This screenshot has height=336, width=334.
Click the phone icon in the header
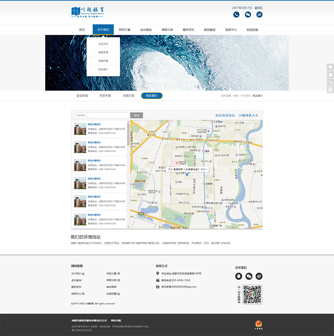point(236,15)
